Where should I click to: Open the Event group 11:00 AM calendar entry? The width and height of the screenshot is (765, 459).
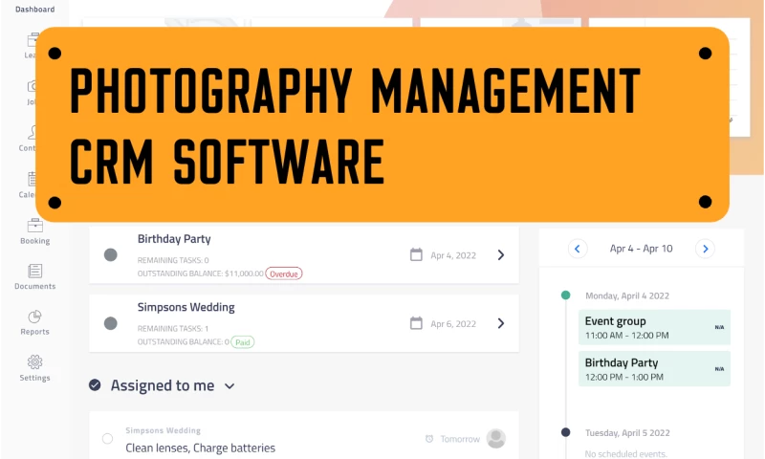[x=654, y=328]
